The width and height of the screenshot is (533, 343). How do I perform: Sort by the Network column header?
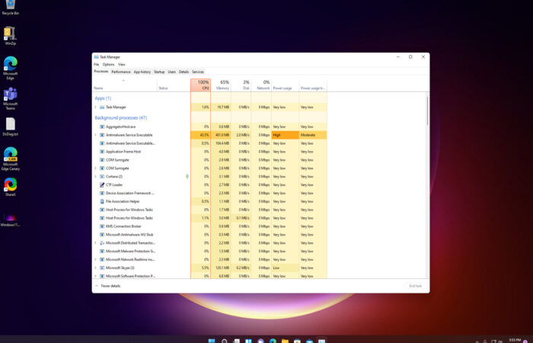click(x=261, y=85)
